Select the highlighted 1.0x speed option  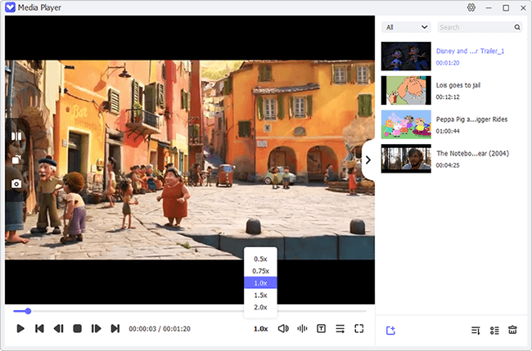point(260,283)
